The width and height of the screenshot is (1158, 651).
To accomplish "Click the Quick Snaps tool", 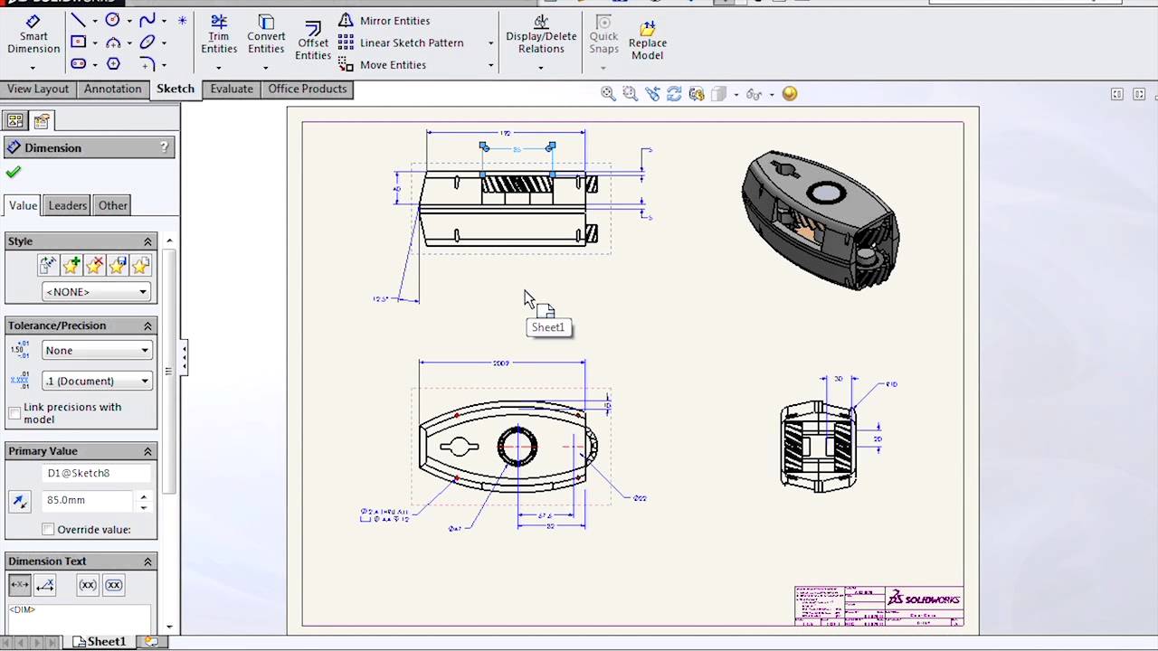I will (603, 35).
